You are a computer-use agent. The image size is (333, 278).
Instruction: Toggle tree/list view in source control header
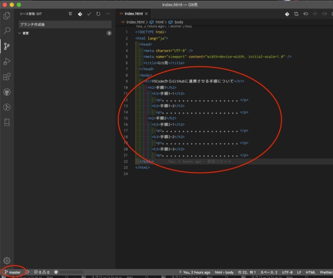(x=70, y=14)
